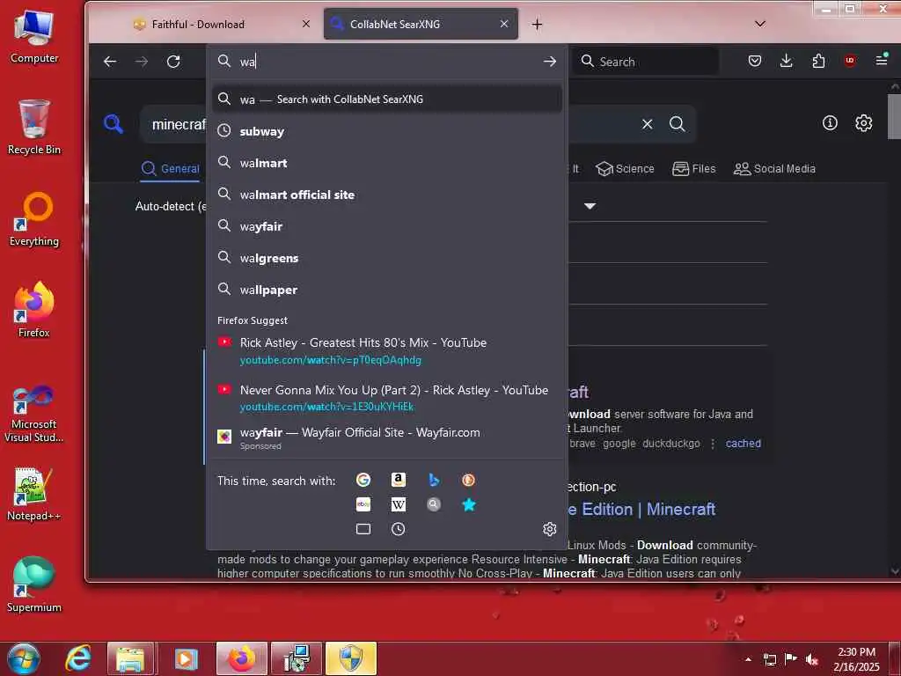Click the page vertical scrollbar thumb
901x676 pixels.
[894, 116]
